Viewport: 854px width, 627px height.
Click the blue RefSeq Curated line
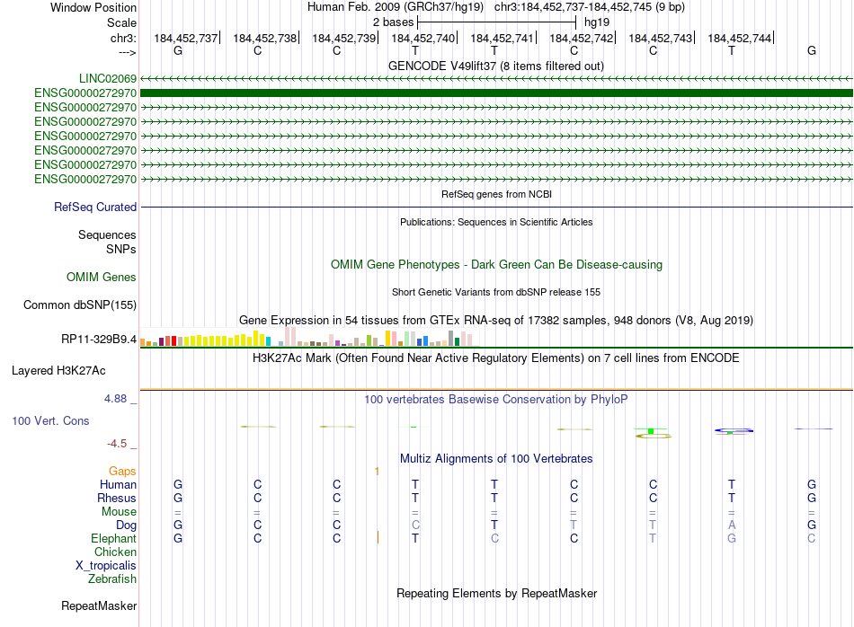pyautogui.click(x=496, y=207)
